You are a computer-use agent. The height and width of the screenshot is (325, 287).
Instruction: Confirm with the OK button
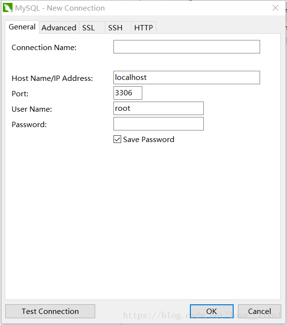coord(212,311)
